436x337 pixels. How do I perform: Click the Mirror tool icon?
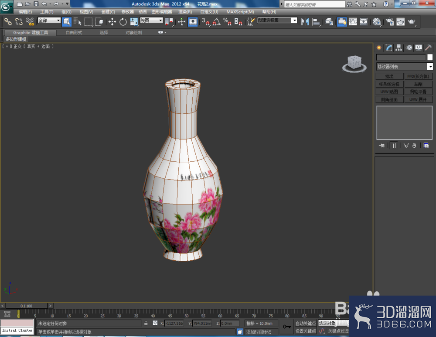pyautogui.click(x=305, y=21)
